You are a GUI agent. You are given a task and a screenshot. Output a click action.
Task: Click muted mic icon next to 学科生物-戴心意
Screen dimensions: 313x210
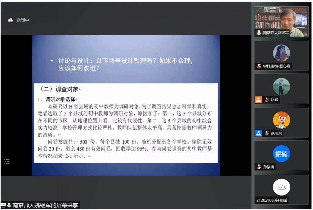(x=259, y=66)
